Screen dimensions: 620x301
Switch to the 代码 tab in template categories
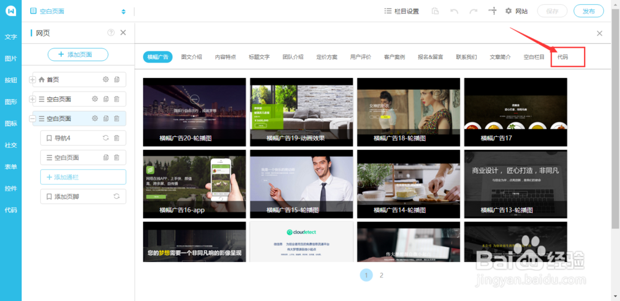(x=563, y=57)
